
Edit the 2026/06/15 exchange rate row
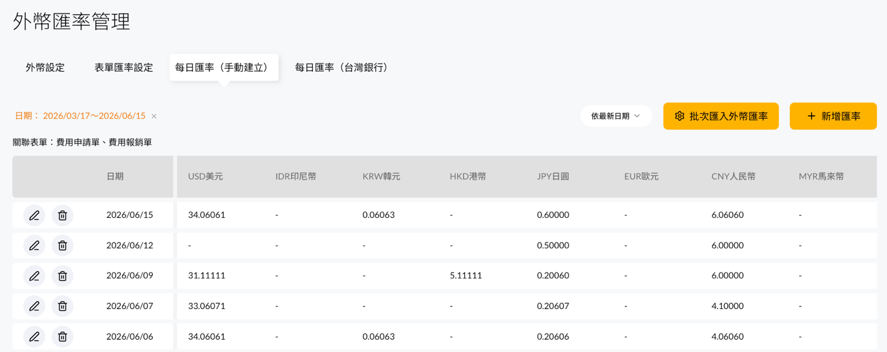pos(34,215)
